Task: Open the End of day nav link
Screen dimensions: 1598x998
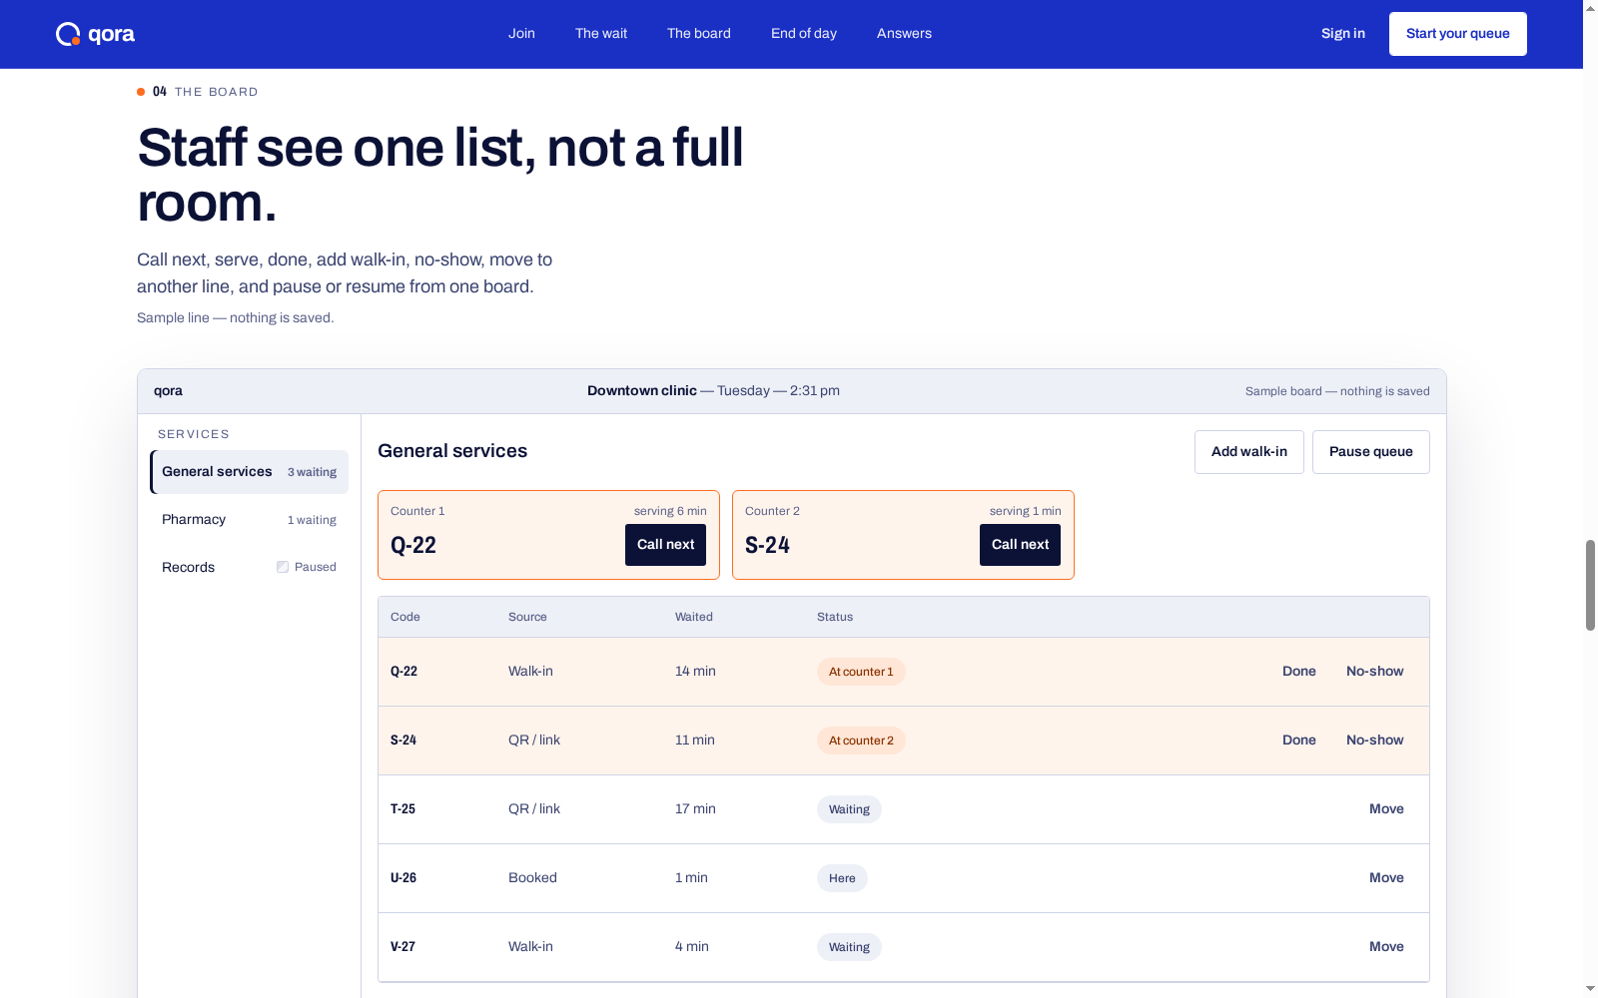Action: click(804, 33)
